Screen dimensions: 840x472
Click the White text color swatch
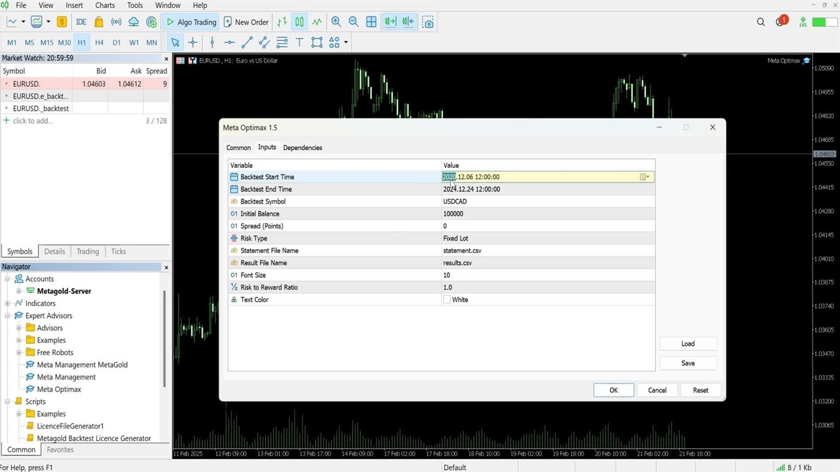pos(447,300)
